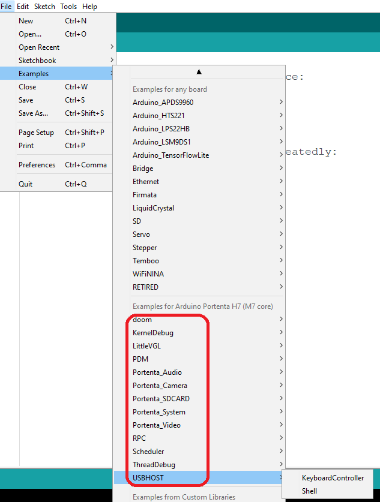Image resolution: width=380 pixels, height=502 pixels.
Task: Open the Tools menu
Action: pyautogui.click(x=68, y=7)
